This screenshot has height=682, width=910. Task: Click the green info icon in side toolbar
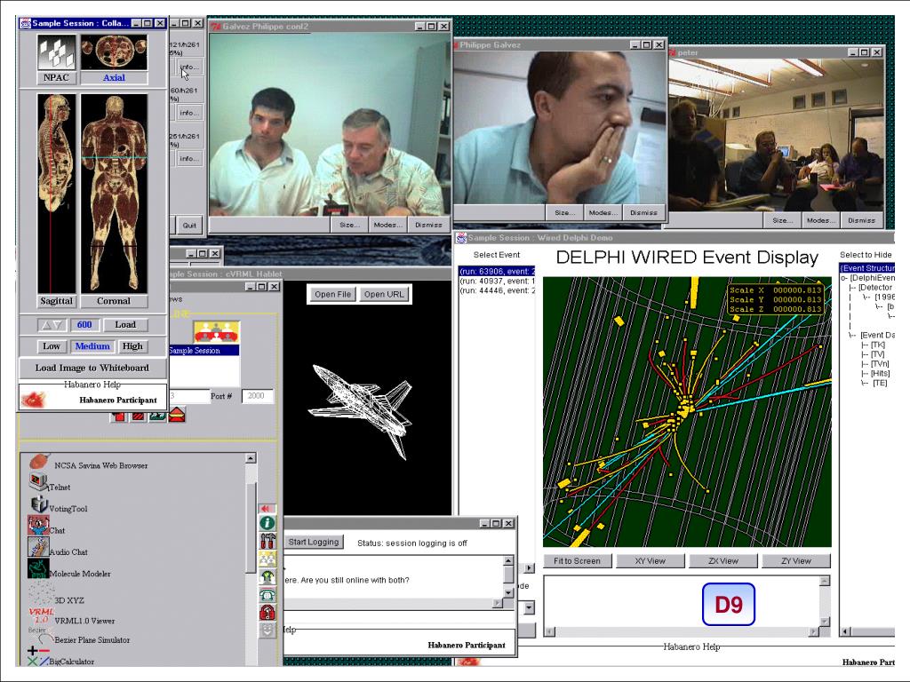click(x=267, y=523)
